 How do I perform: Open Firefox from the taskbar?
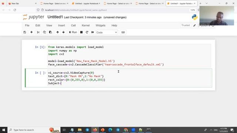pyautogui.click(x=95, y=130)
